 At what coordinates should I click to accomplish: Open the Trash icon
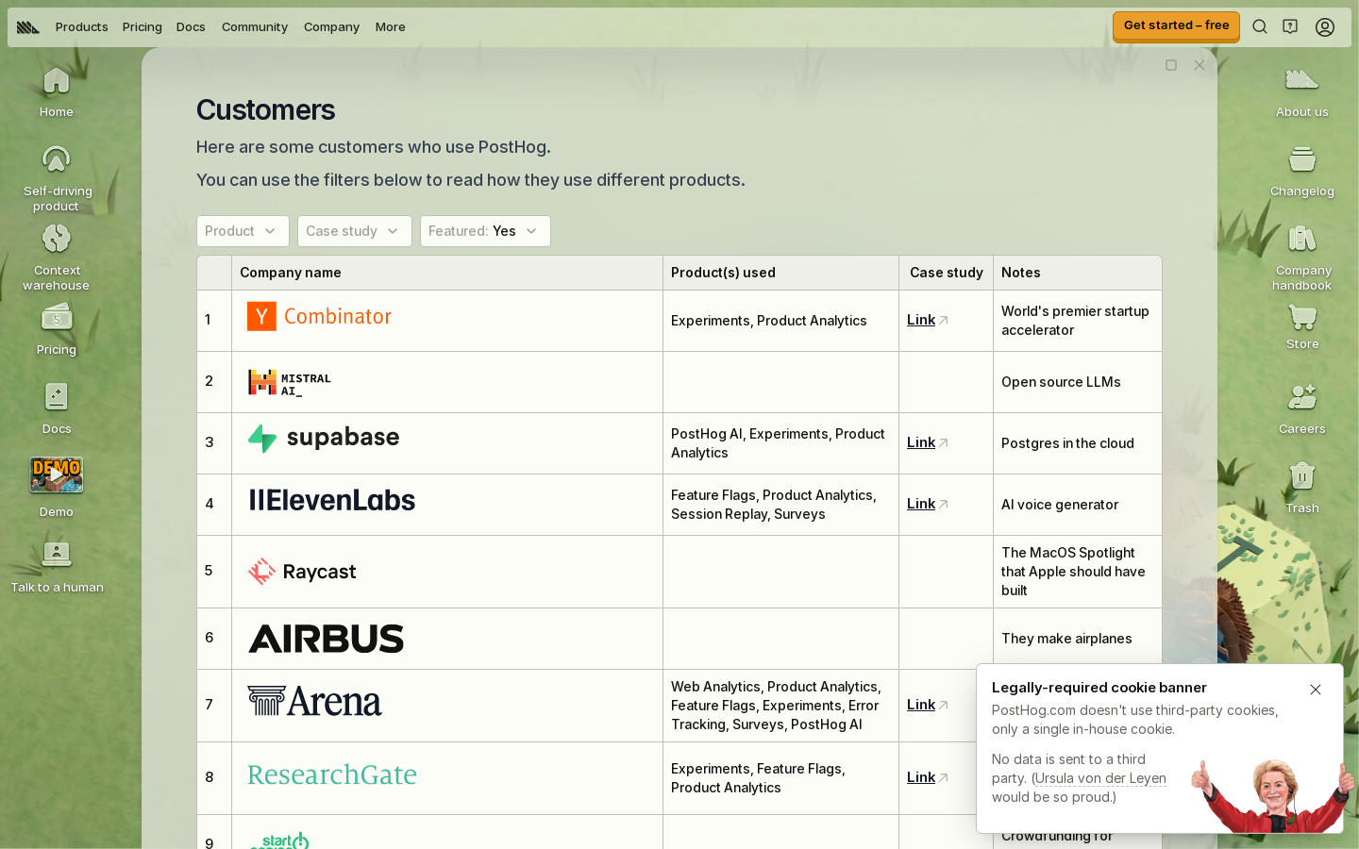click(1302, 487)
